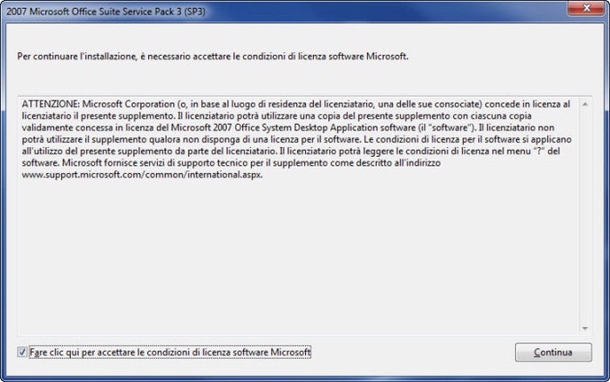The height and width of the screenshot is (382, 610).
Task: Click 'Fare clic qui per accettare' label text
Action: tap(170, 352)
